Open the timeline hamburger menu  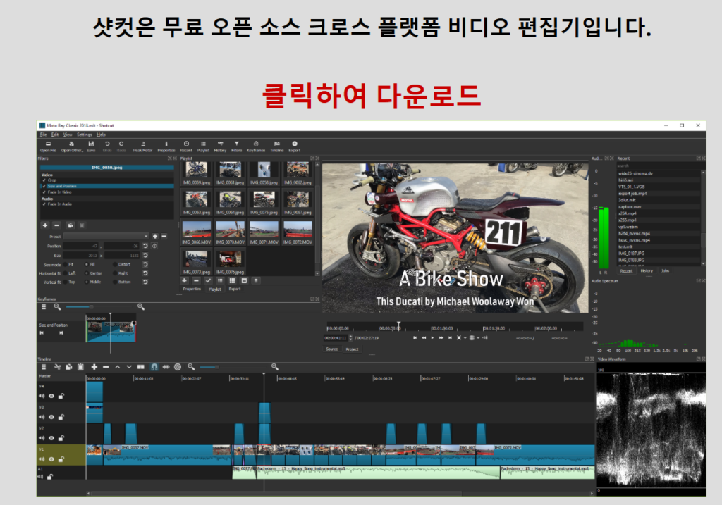pyautogui.click(x=44, y=367)
